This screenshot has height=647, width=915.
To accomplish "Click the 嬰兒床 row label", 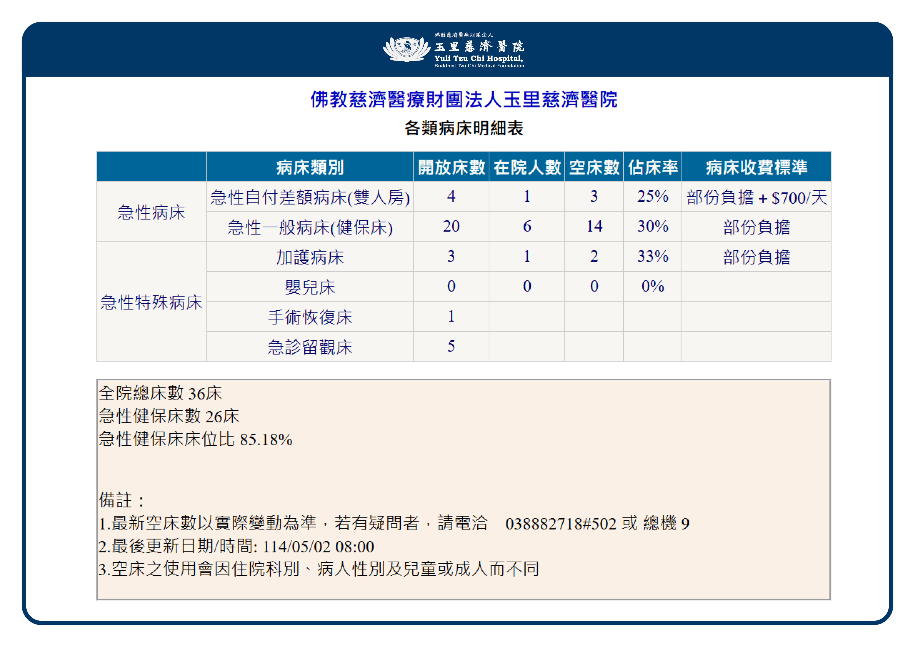I will 309,287.
